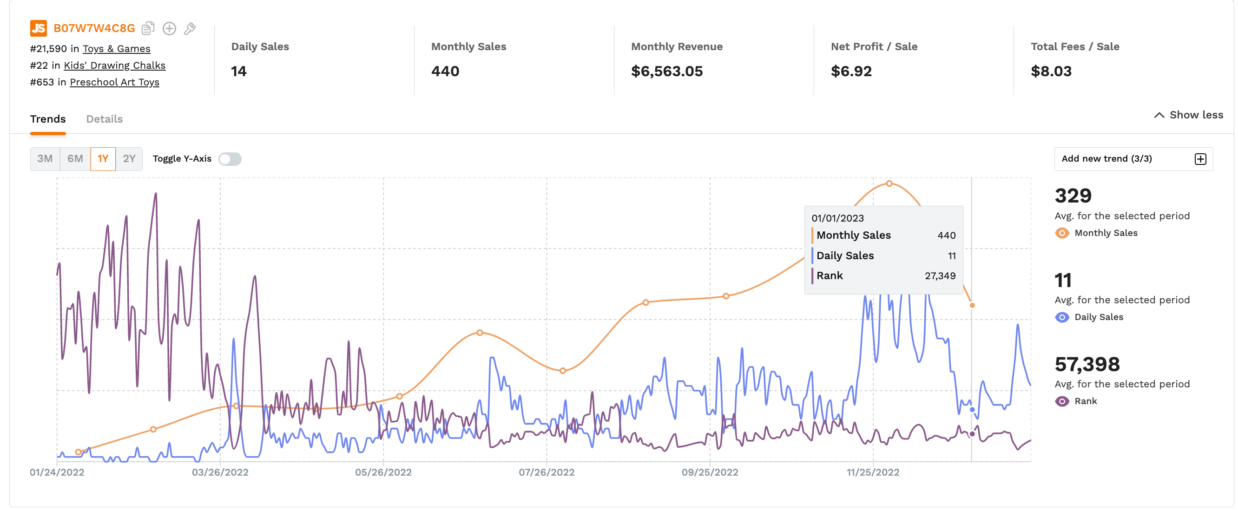Viewport: 1238px width, 510px height.
Task: Click the Monthly Sales peak data point
Action: point(889,183)
